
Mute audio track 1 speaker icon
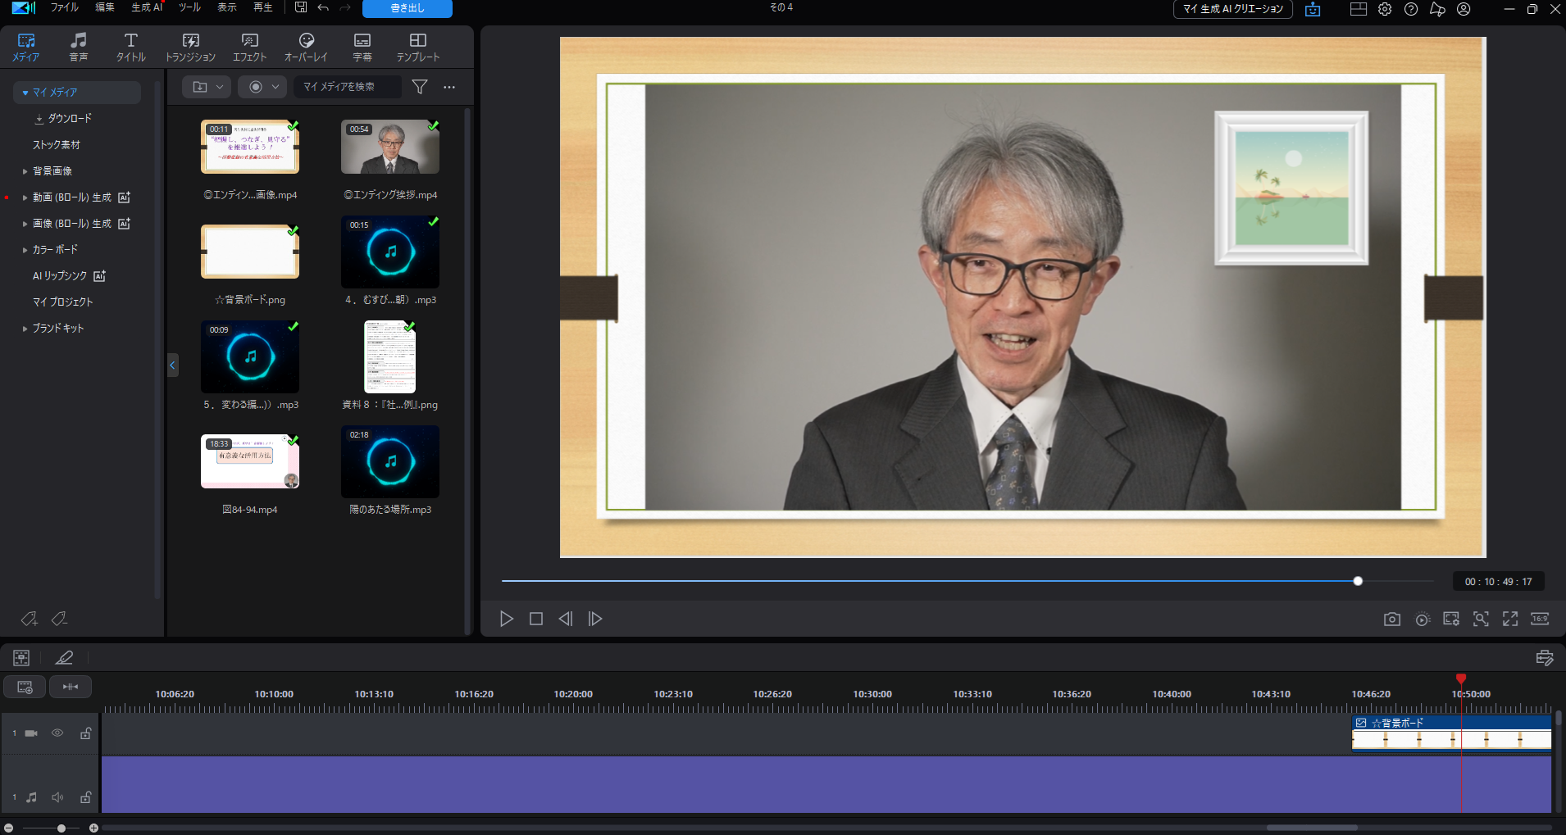tap(57, 797)
